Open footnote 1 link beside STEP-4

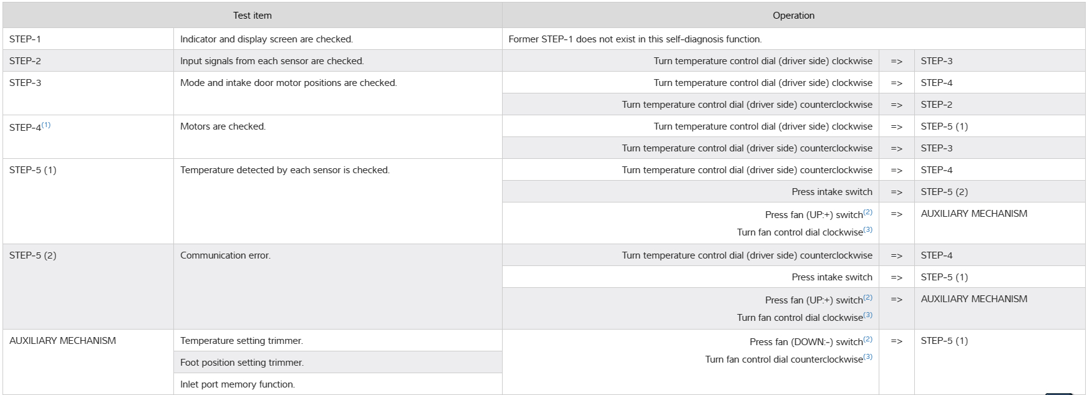tap(46, 125)
